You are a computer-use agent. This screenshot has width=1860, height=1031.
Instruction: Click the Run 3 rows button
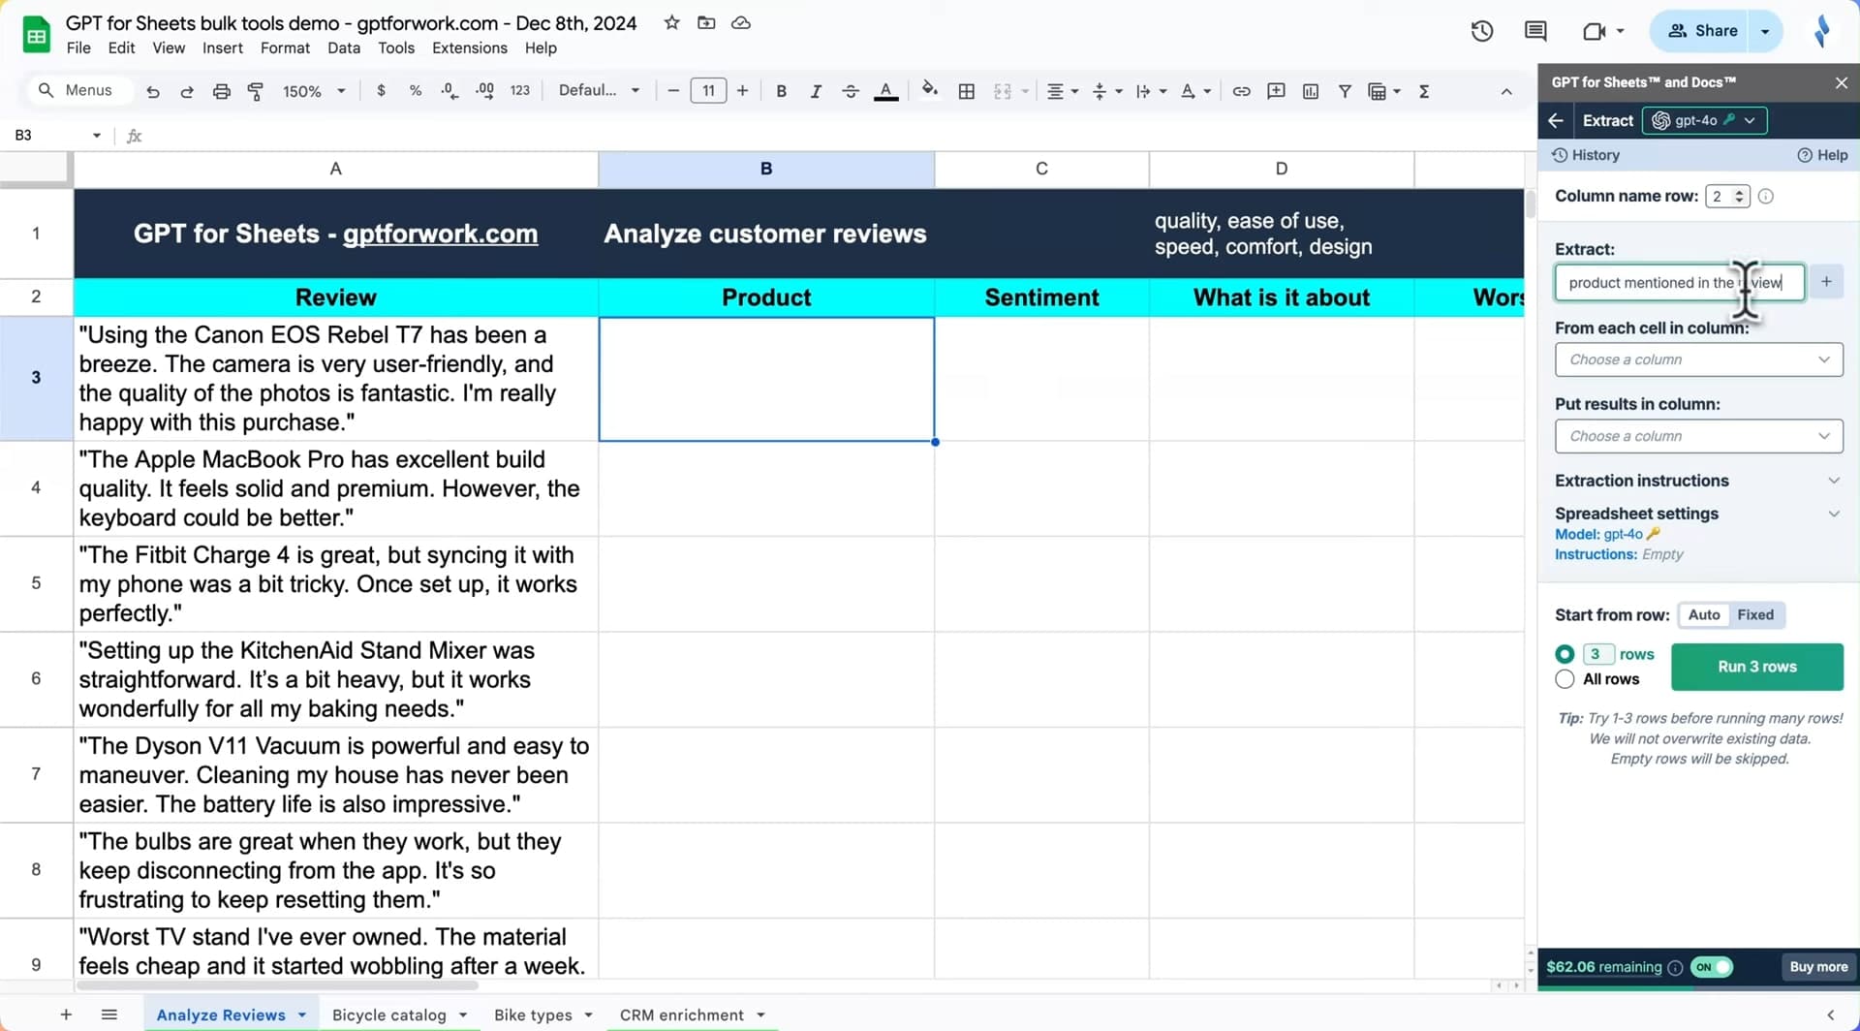pyautogui.click(x=1755, y=667)
